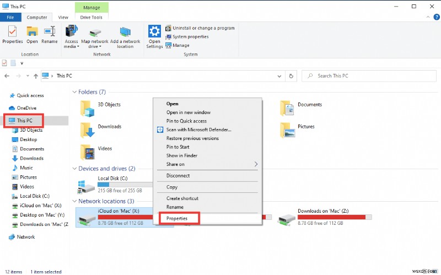
Task: Open the Drive Tools tab
Action: pyautogui.click(x=92, y=18)
